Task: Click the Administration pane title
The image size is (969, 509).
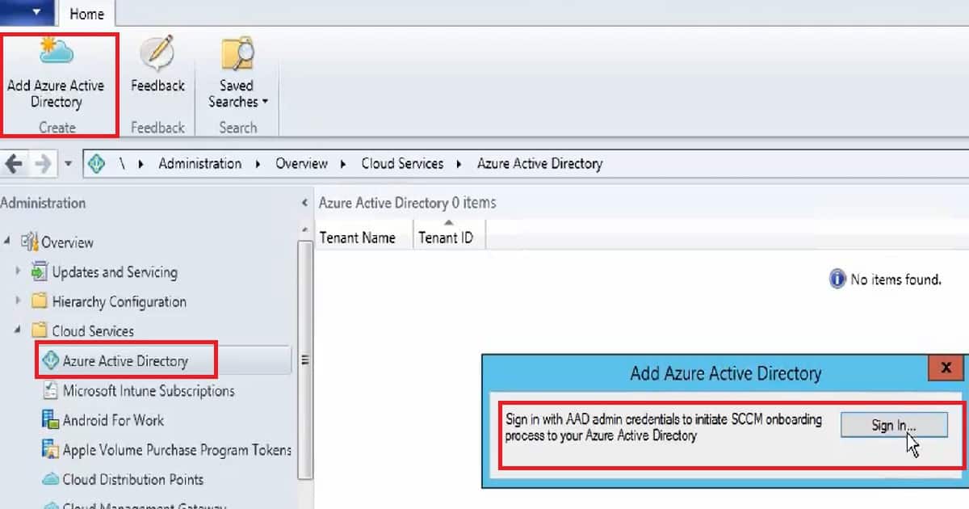Action: (43, 203)
